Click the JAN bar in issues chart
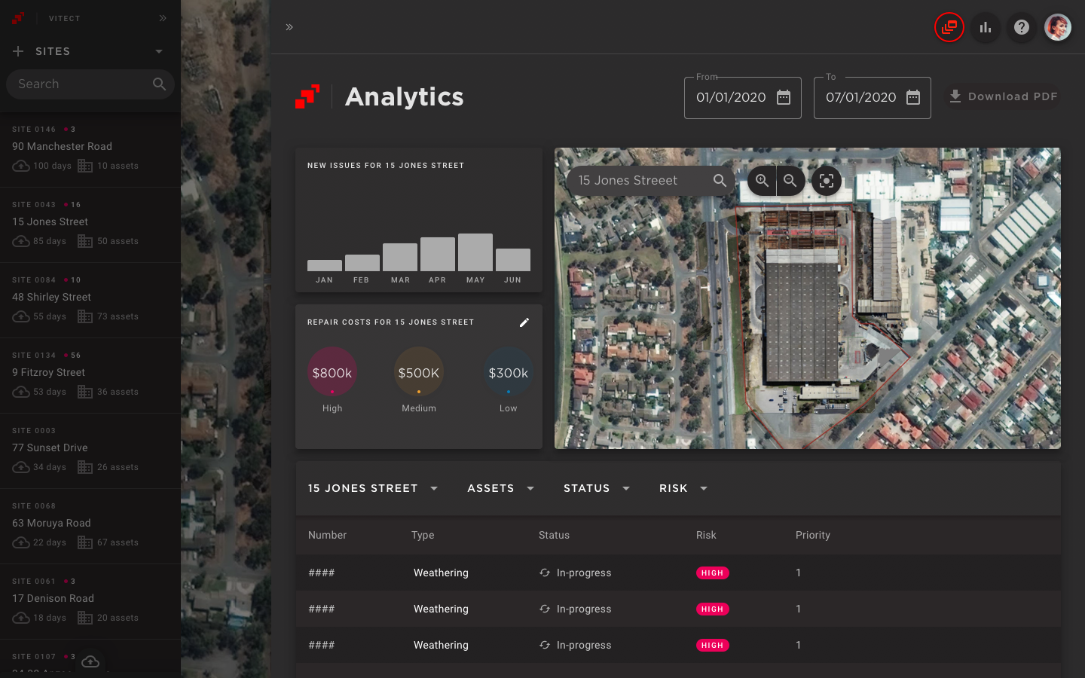 coord(325,265)
